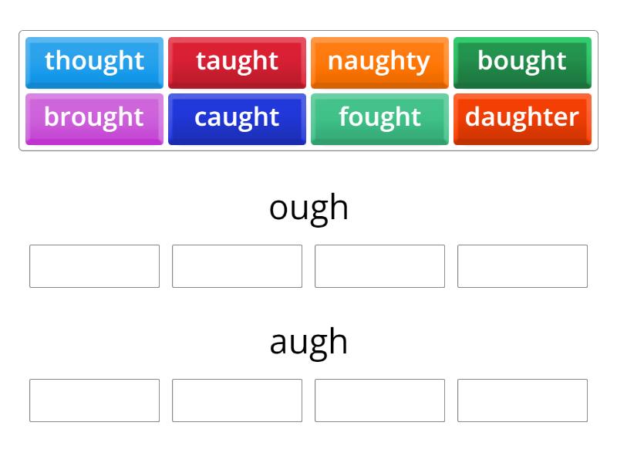Screen dimensions: 617x463
Task: Choose the teal 'fought' word tile
Action: point(379,117)
